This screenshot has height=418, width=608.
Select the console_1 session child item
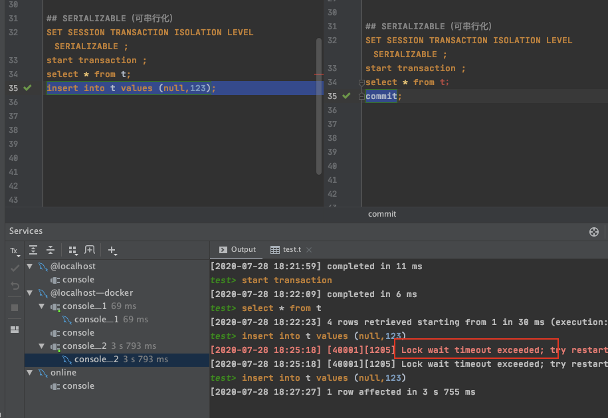pos(105,320)
